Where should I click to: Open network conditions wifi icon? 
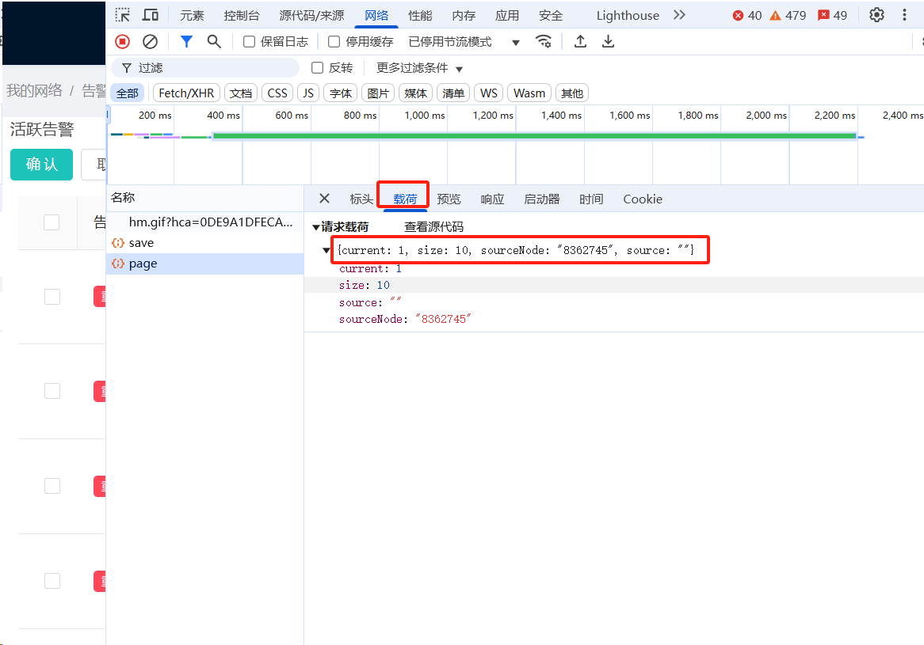(544, 41)
